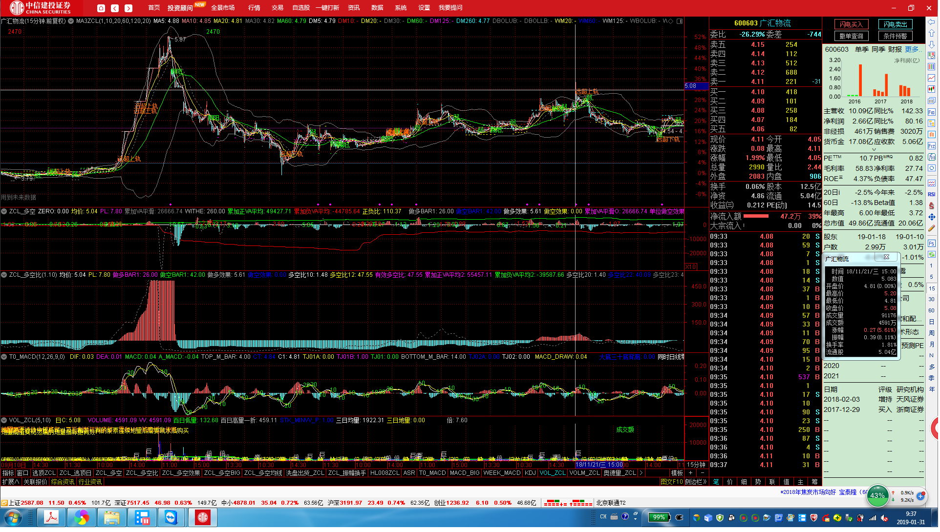Click the down-arrow icon in the right sidebar
Image resolution: width=940 pixels, height=532 pixels.
[932, 44]
